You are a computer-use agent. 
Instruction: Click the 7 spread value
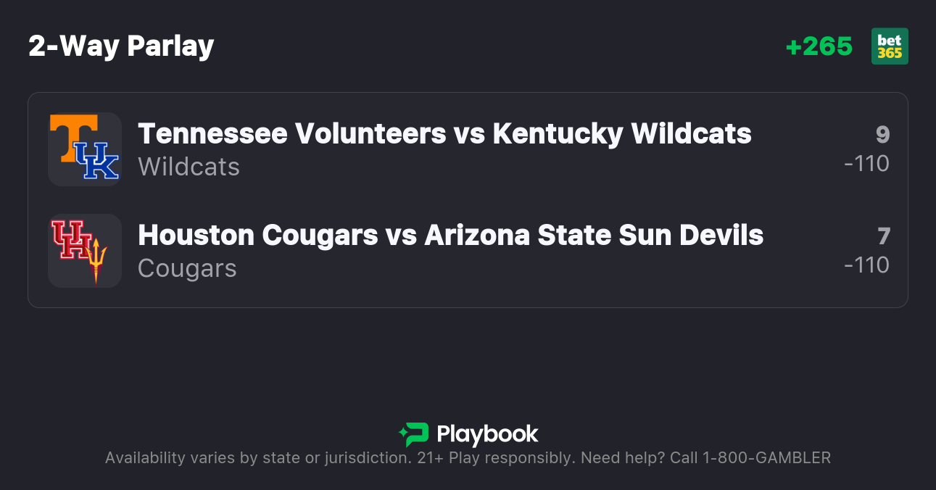pyautogui.click(x=883, y=236)
